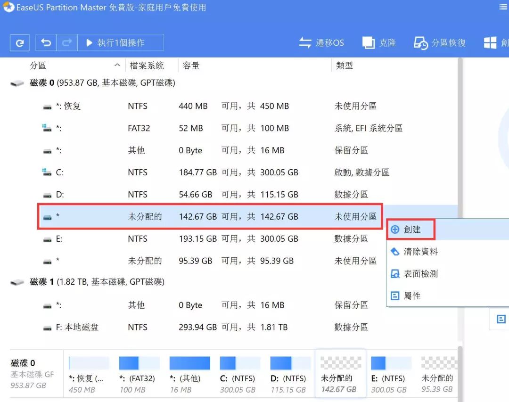
Task: Click the drive icon beside D:
Action: 48,195
